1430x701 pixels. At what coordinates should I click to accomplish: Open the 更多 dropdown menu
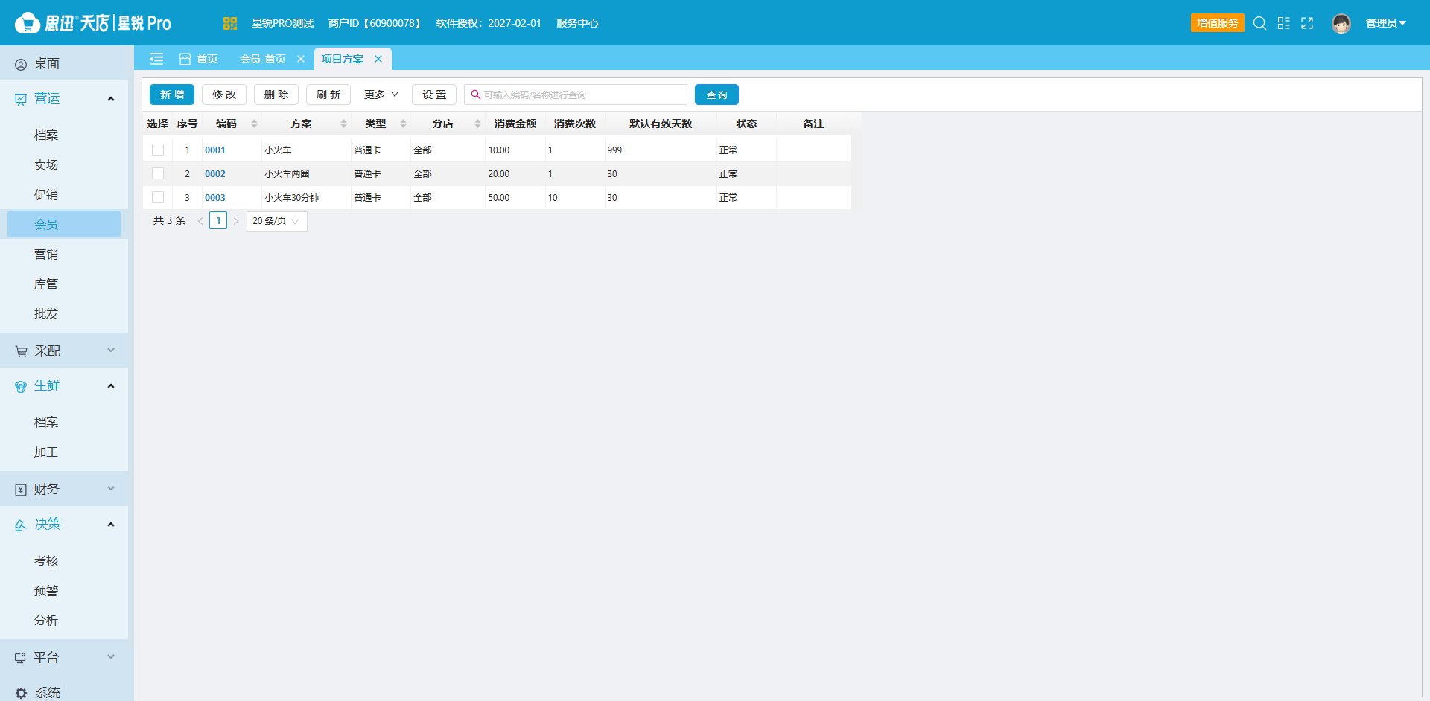pyautogui.click(x=381, y=95)
